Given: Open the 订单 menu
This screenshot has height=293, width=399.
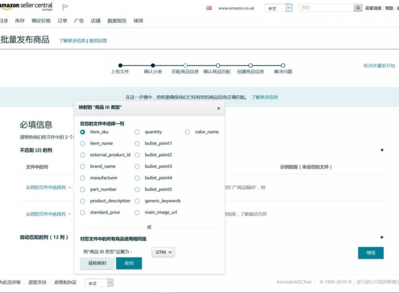Looking at the screenshot, I should [62, 21].
